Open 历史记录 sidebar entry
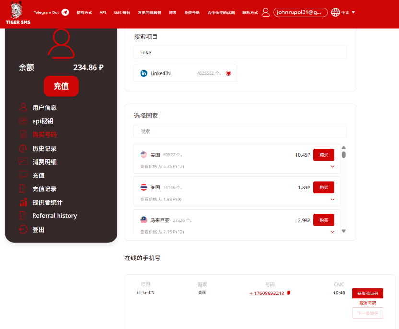The height and width of the screenshot is (329, 399). [x=44, y=148]
